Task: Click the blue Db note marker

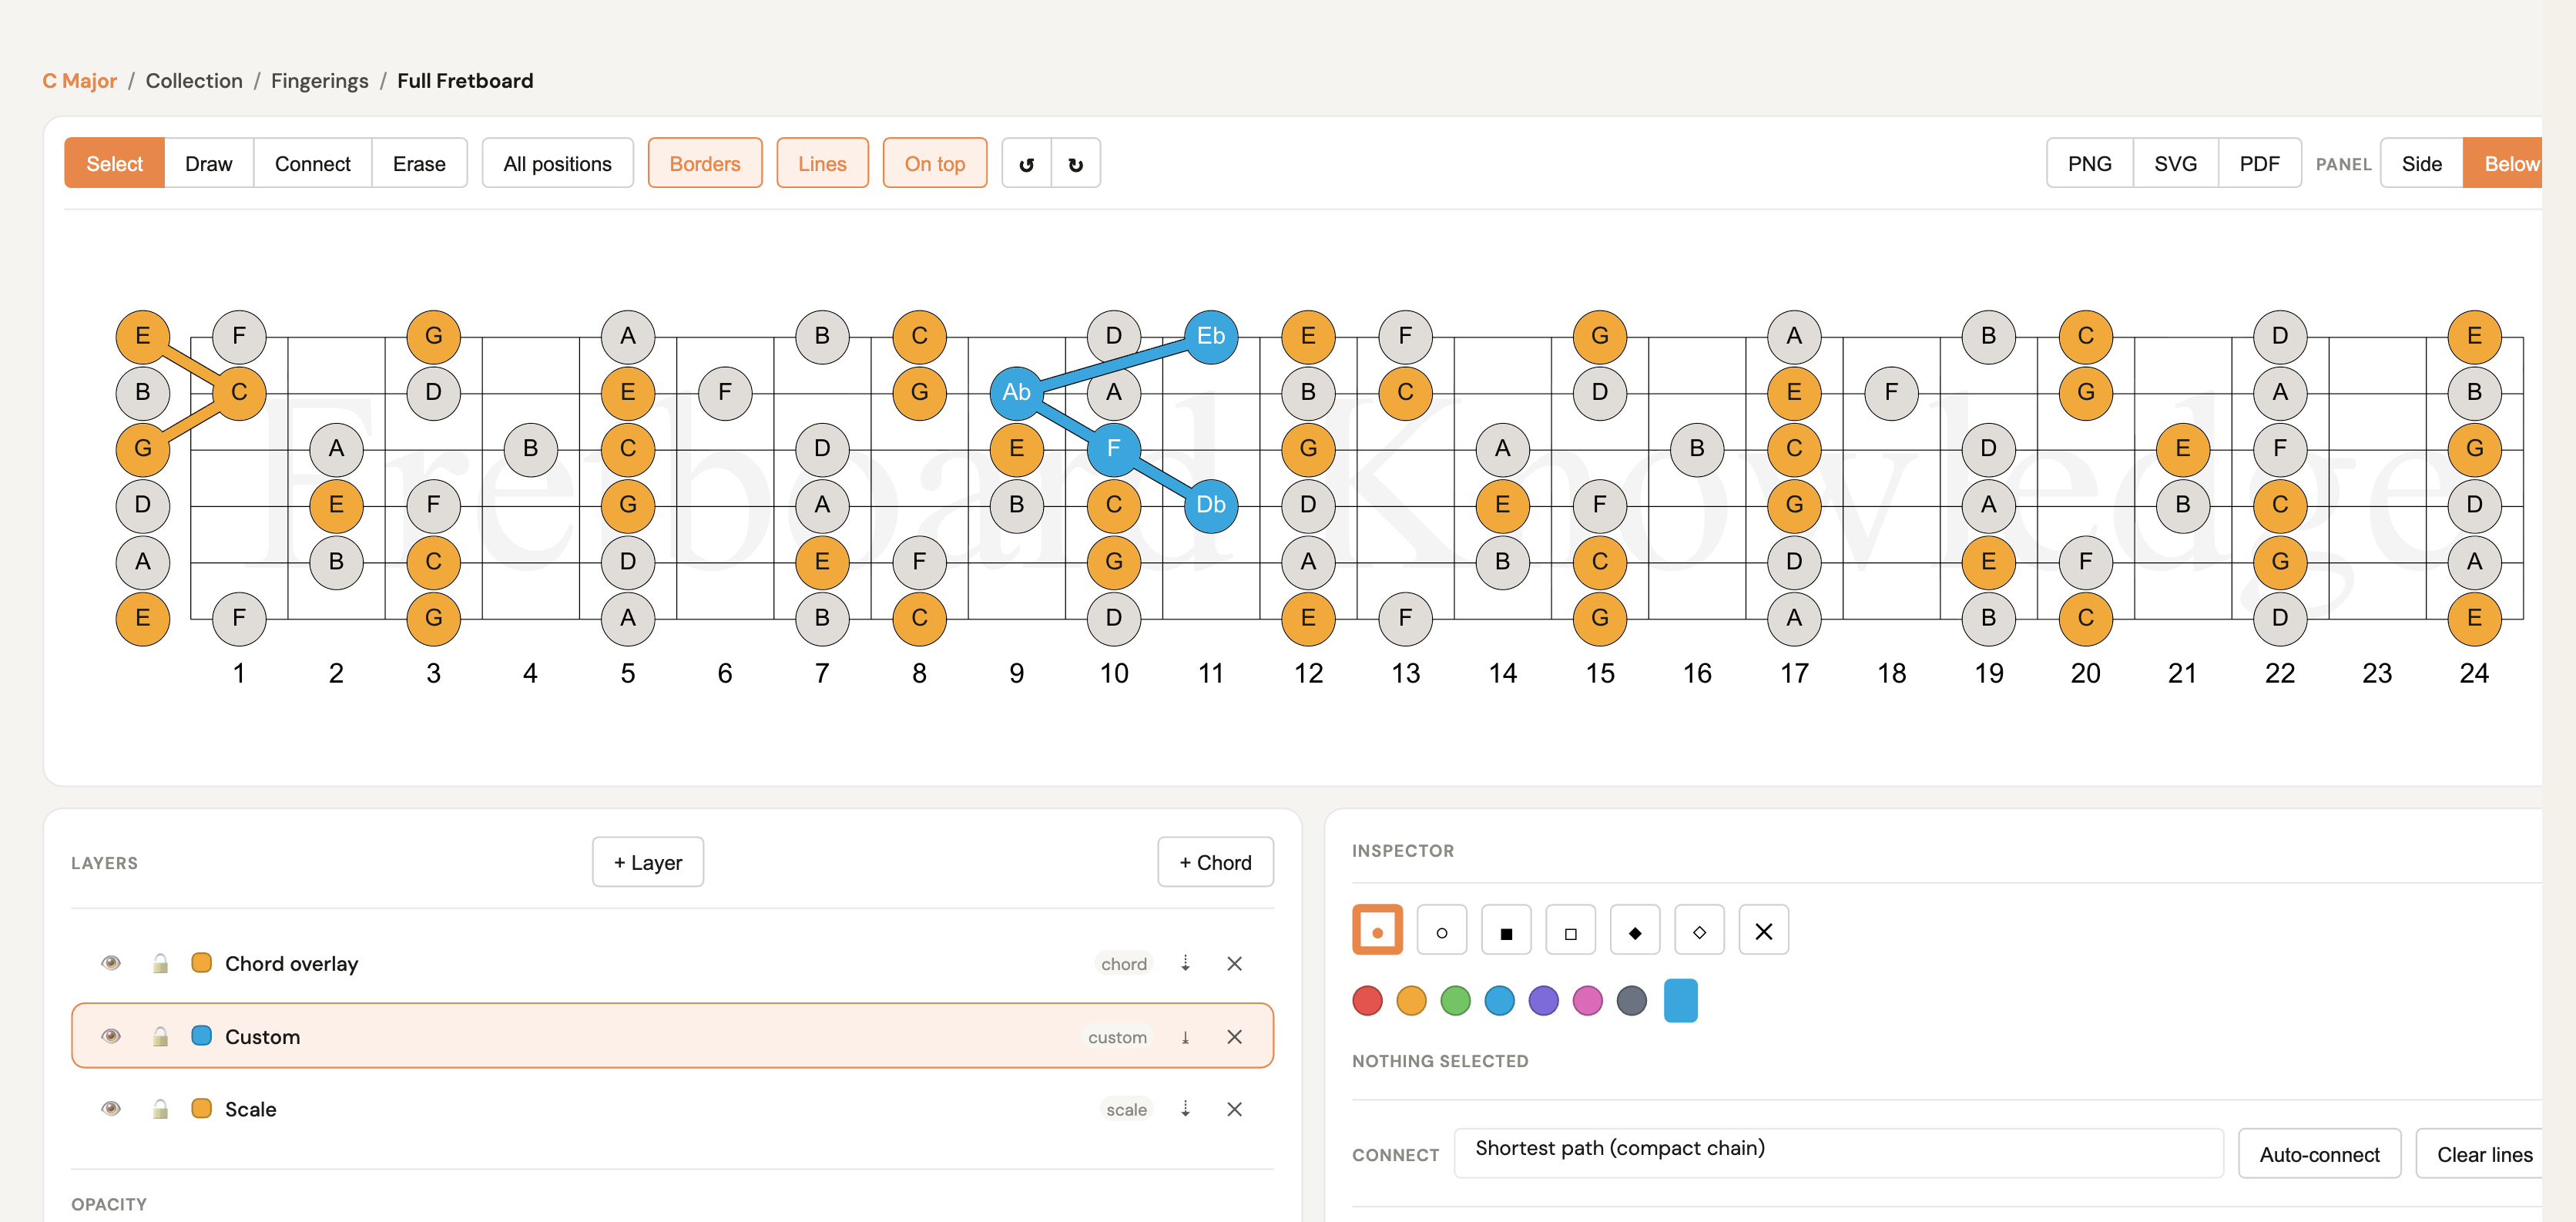Action: [x=1210, y=505]
